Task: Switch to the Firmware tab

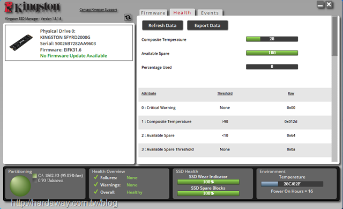Action: (x=153, y=13)
